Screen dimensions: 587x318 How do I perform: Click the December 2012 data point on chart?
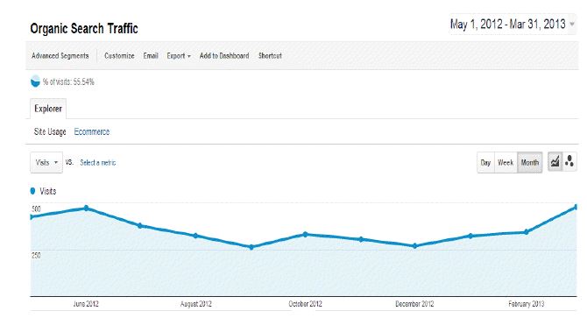click(x=414, y=246)
